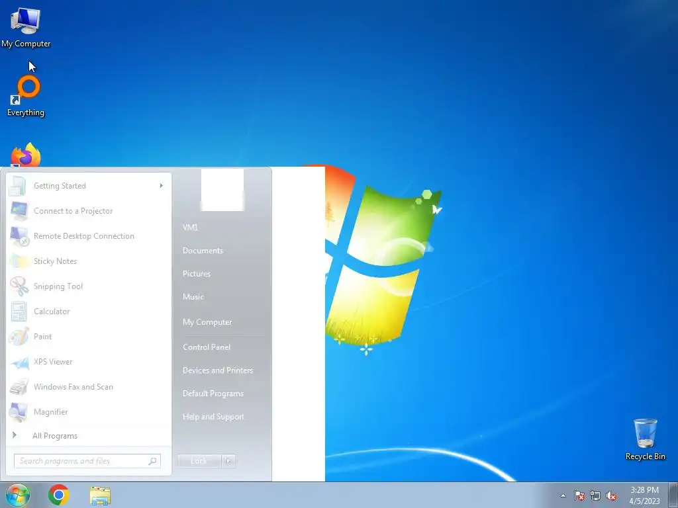The height and width of the screenshot is (508, 678).
Task: Open Devices and Printers
Action: click(x=218, y=370)
